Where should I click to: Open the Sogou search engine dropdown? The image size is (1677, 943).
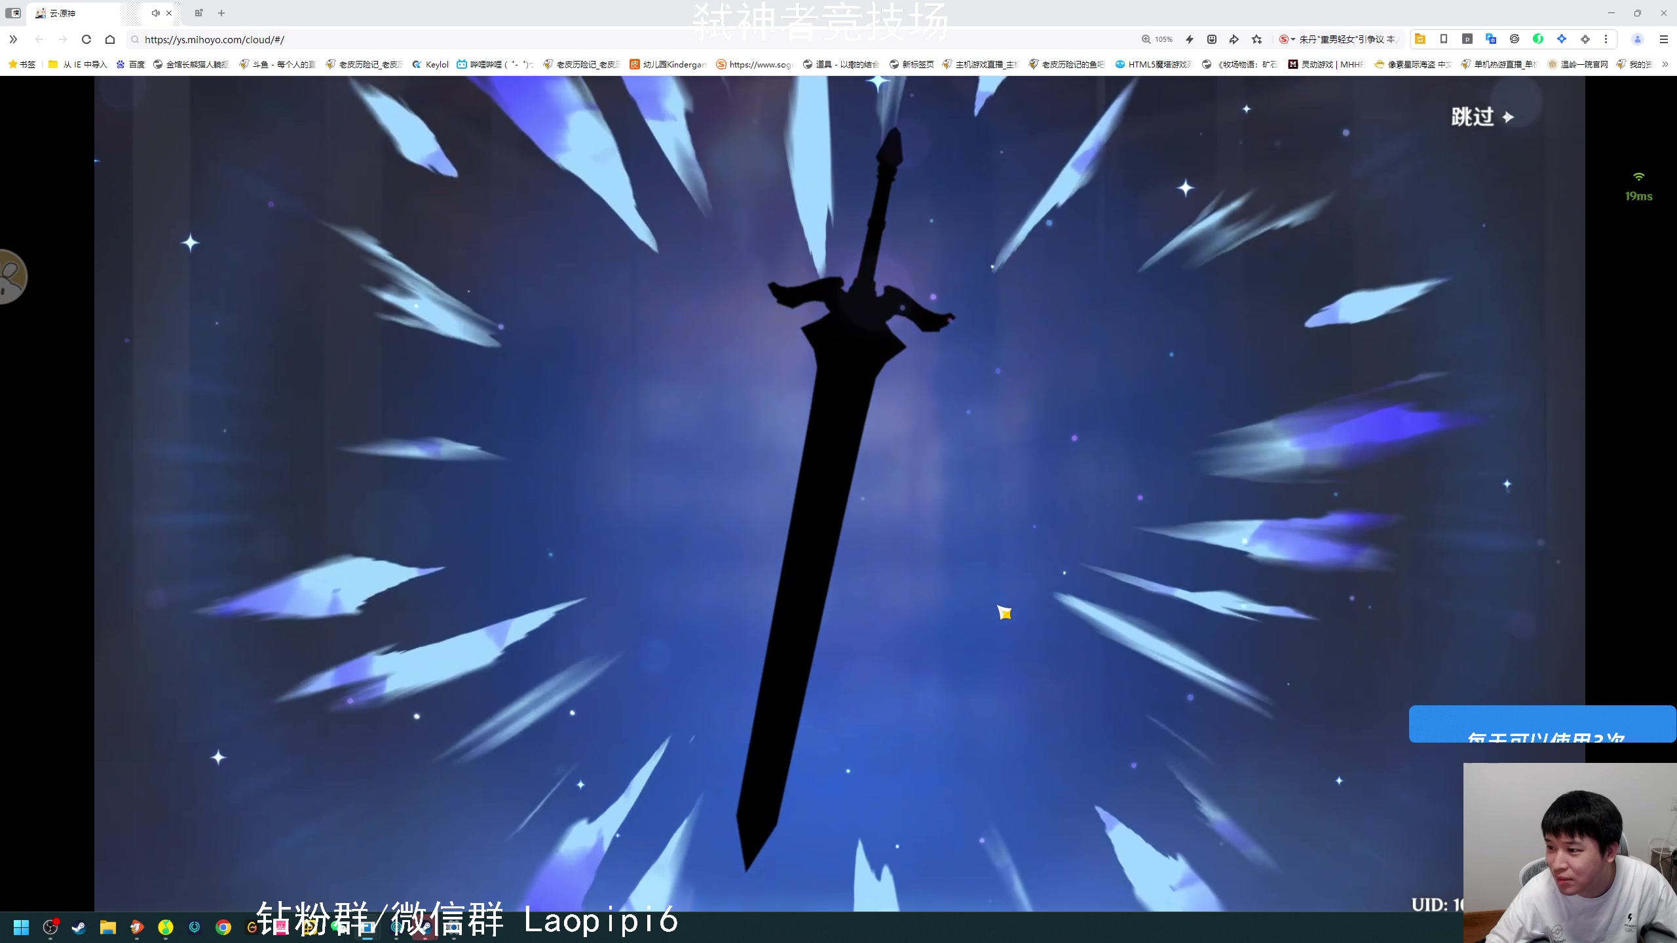point(1287,39)
